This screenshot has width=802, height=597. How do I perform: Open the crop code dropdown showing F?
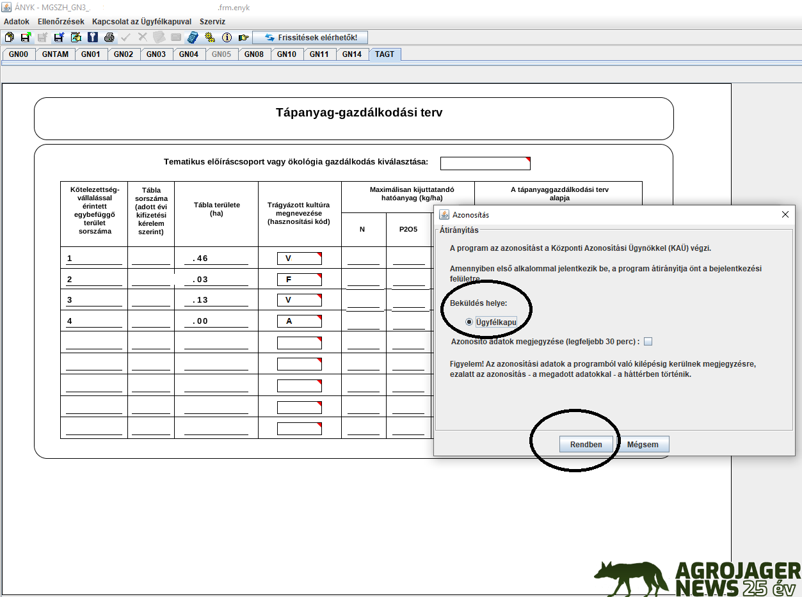[x=299, y=280]
